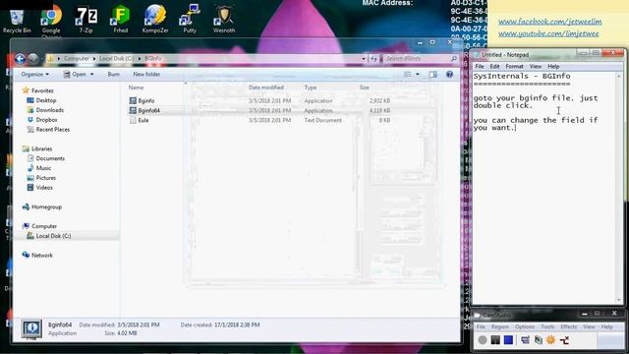The height and width of the screenshot is (354, 629).
Task: Open Notepad Edit menu
Action: (x=494, y=66)
